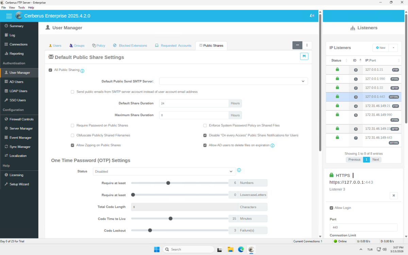
Task: Toggle Obfuscate Publicly Shared Filenames checkbox
Action: (x=72, y=135)
